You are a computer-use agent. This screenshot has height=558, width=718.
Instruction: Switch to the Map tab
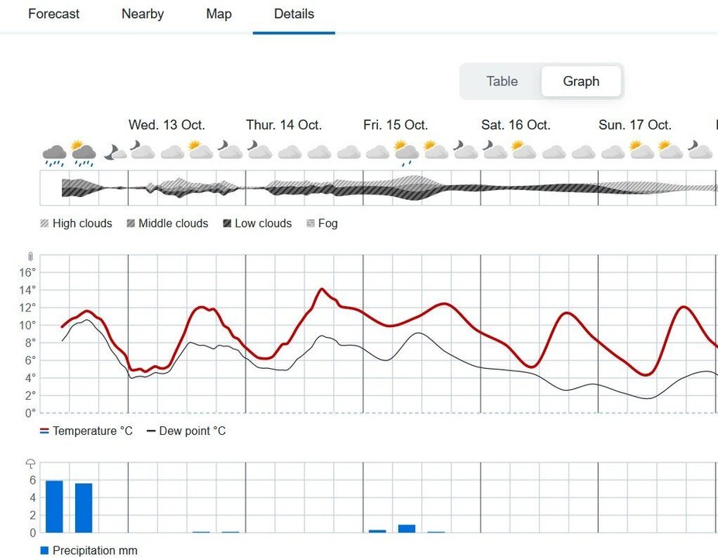click(218, 14)
